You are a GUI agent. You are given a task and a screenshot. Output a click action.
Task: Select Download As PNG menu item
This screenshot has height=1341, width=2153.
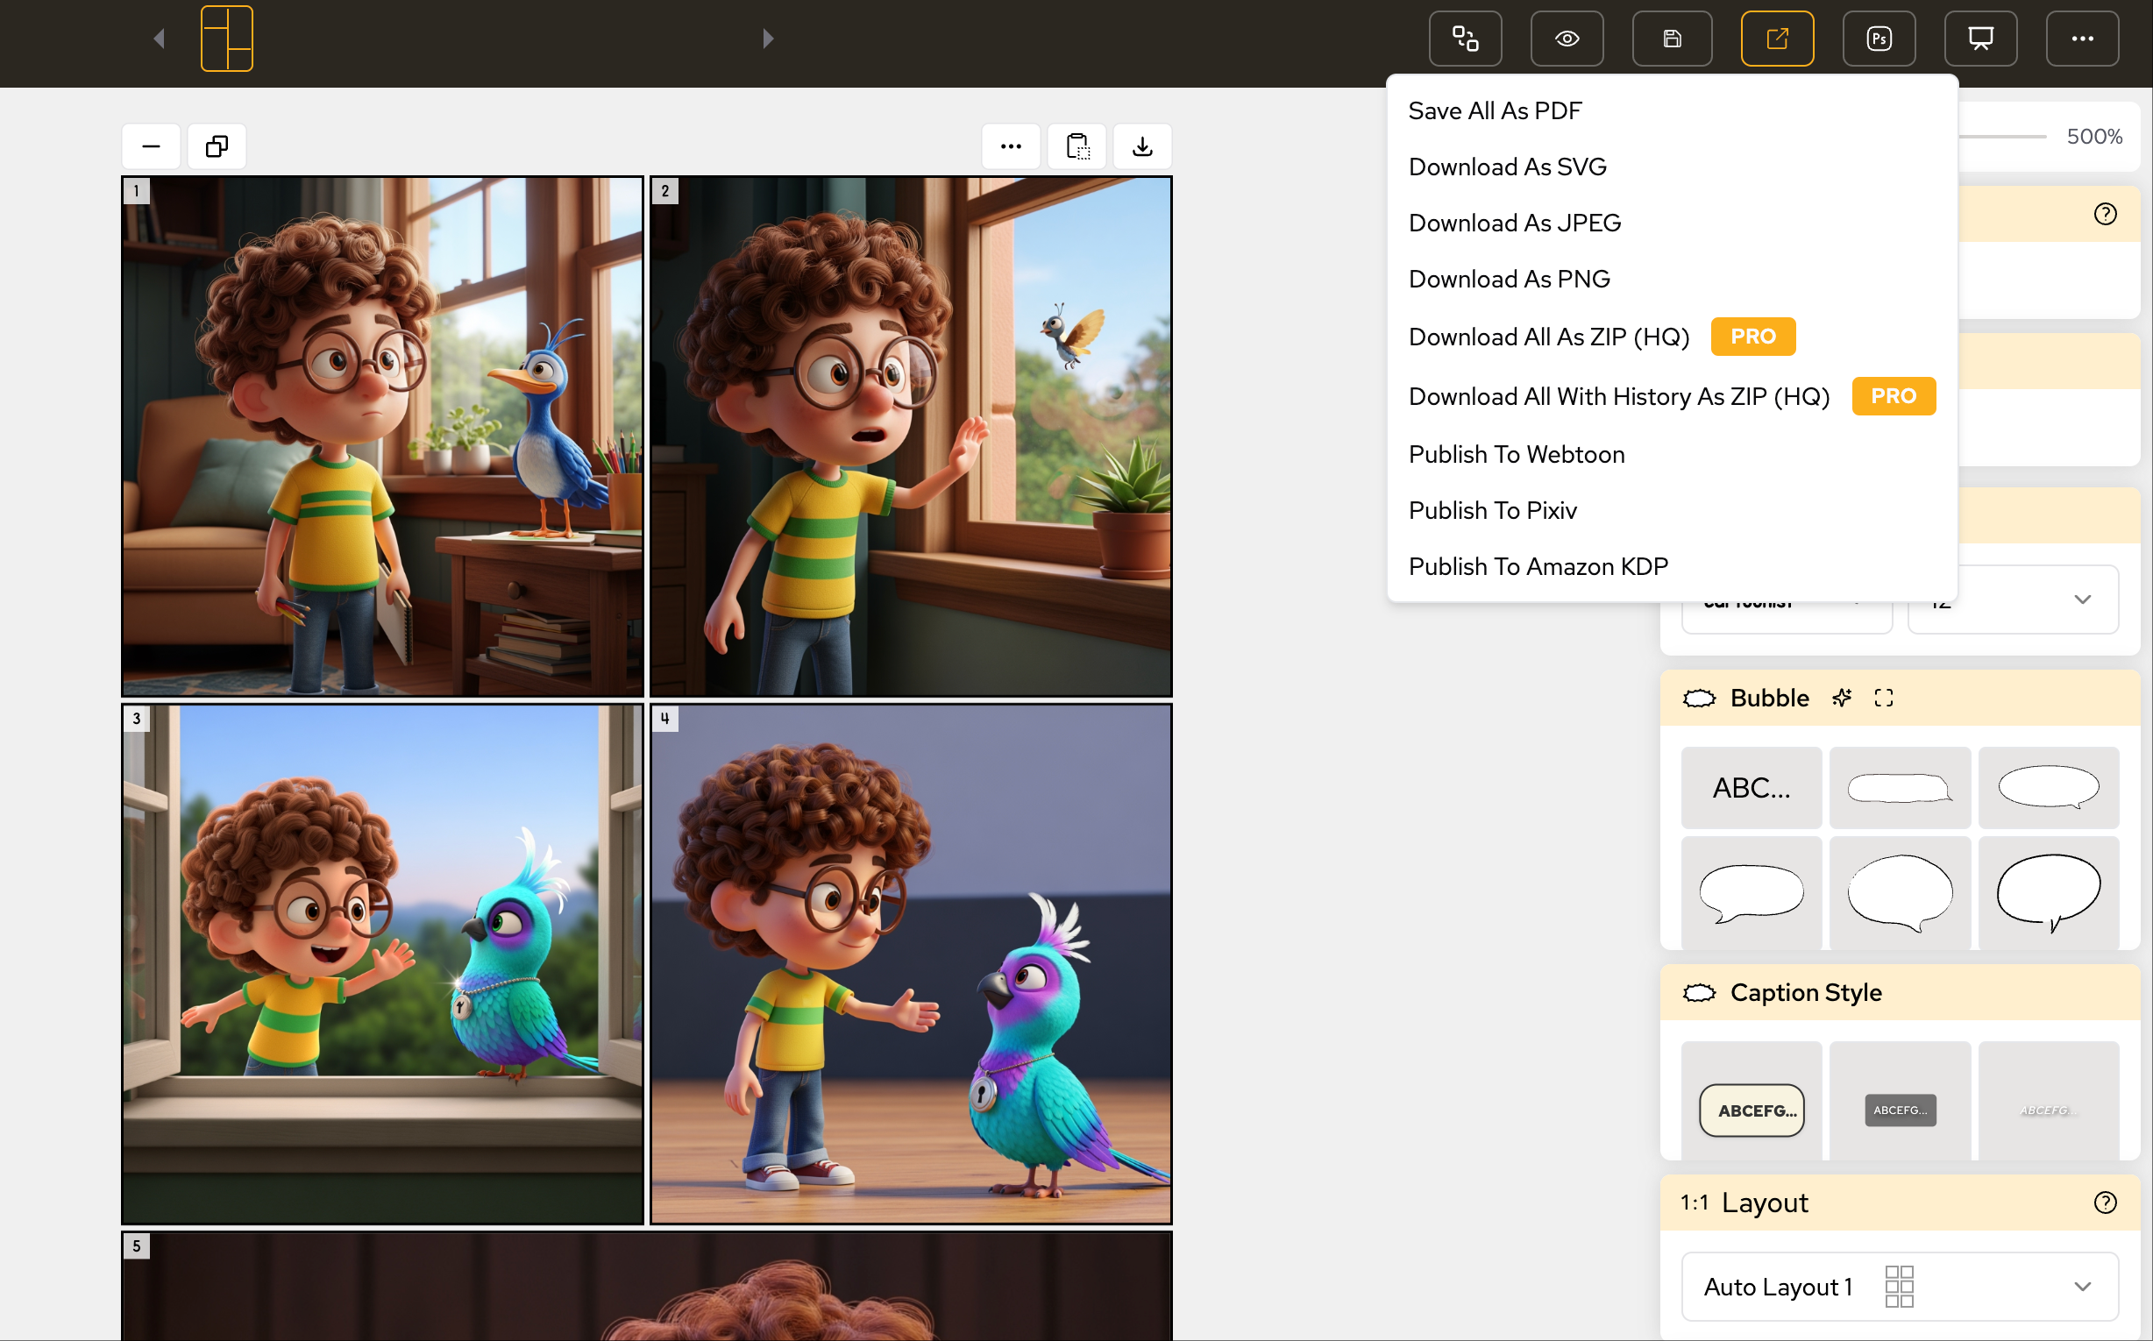tap(1509, 279)
